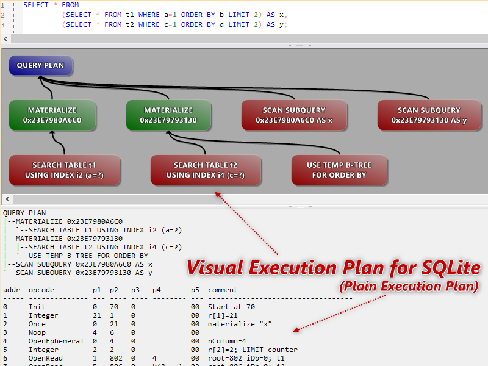Image resolution: width=488 pixels, height=366 pixels.
Task: Click the editor line selecting from t1 AS x
Action: (174, 15)
